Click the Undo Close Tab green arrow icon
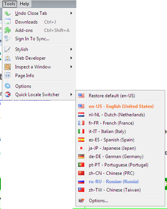Screen dimensions: 167x209 pos(8,13)
